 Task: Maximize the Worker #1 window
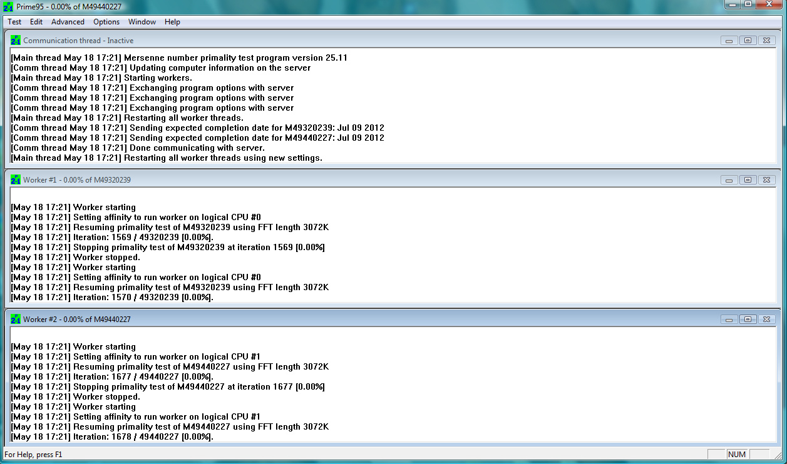(748, 180)
